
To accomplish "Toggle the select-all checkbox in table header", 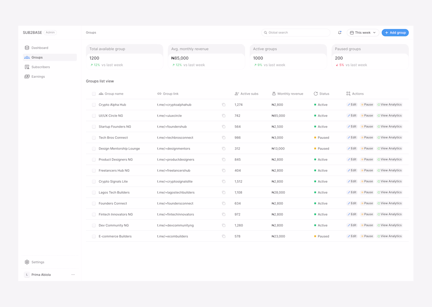I will point(94,94).
